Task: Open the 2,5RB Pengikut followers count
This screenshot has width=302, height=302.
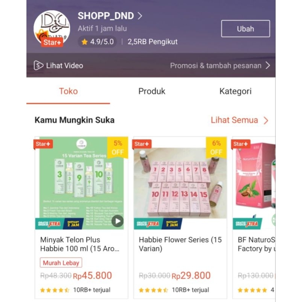Action: tap(153, 42)
